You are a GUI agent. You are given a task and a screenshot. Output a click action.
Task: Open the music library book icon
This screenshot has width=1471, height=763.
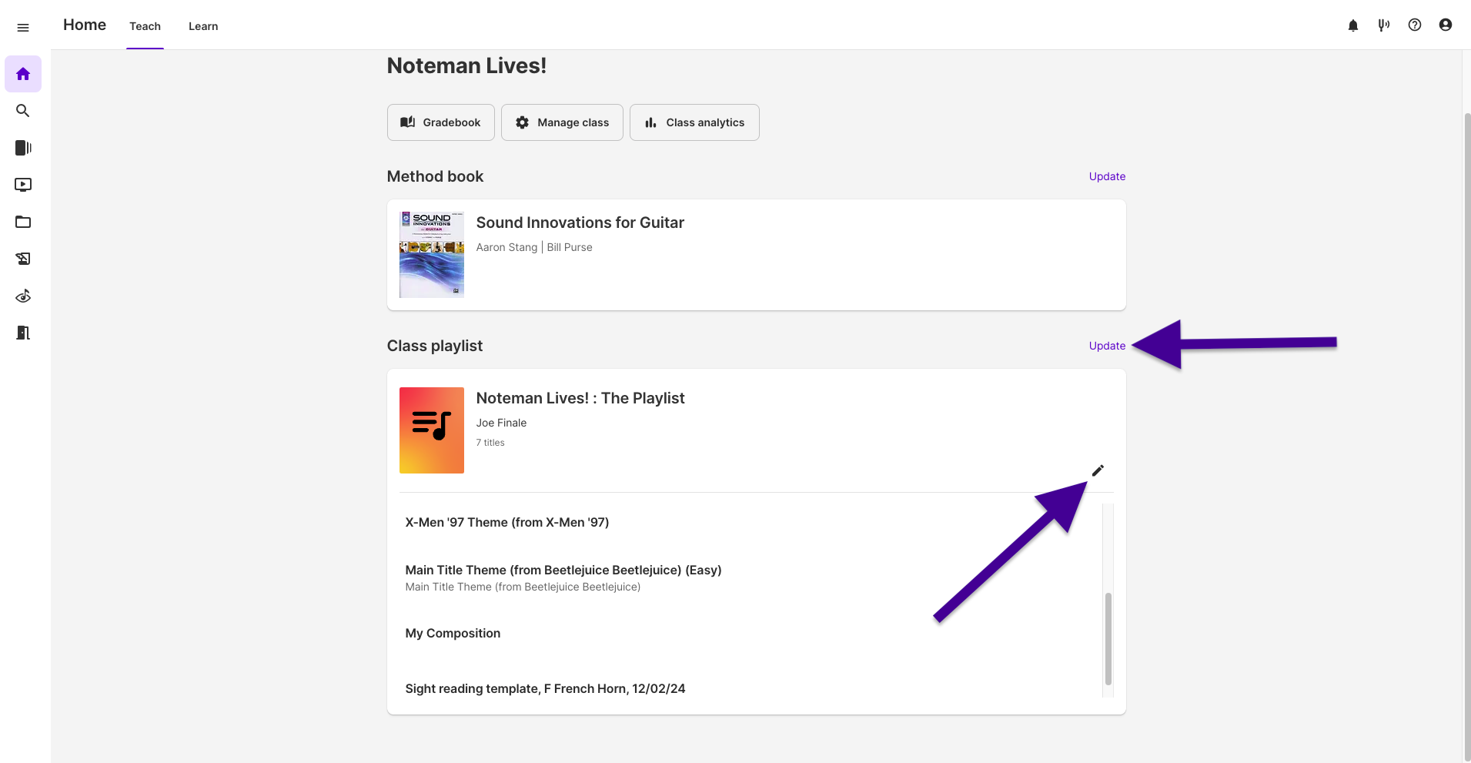click(23, 148)
